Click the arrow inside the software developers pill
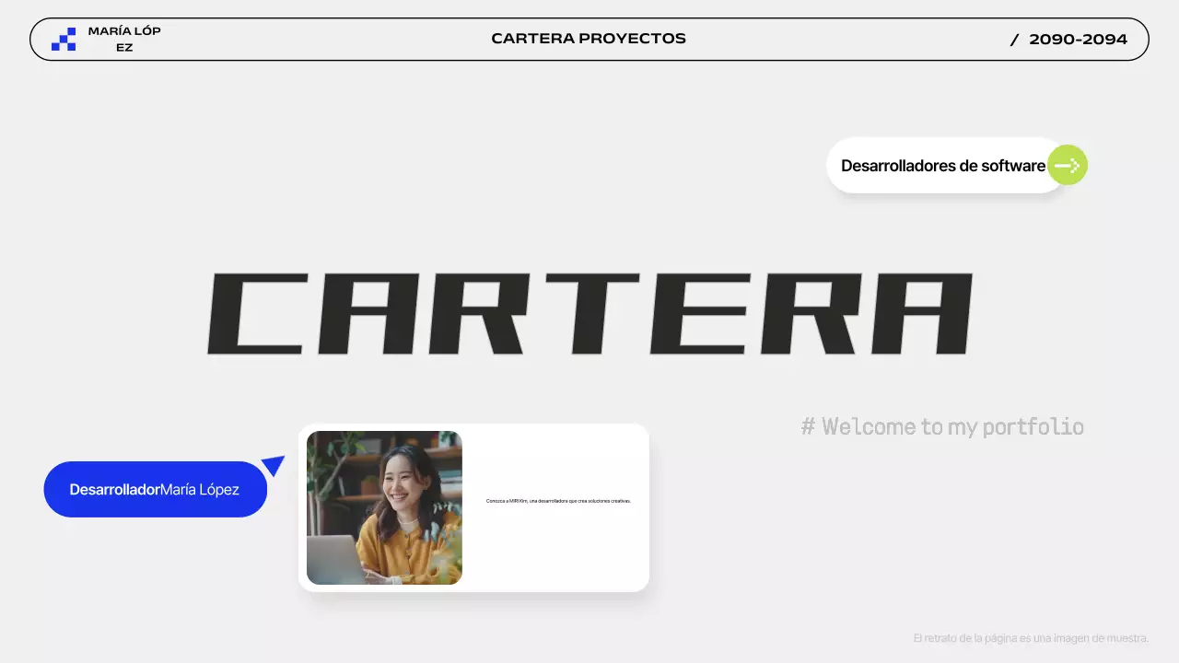1179x663 pixels. 1067,165
